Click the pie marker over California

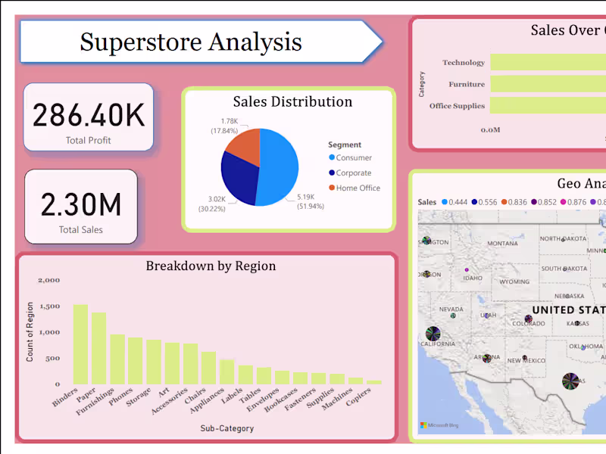tap(433, 333)
